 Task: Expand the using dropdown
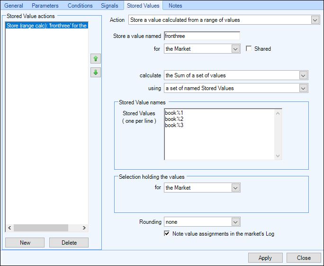point(303,88)
